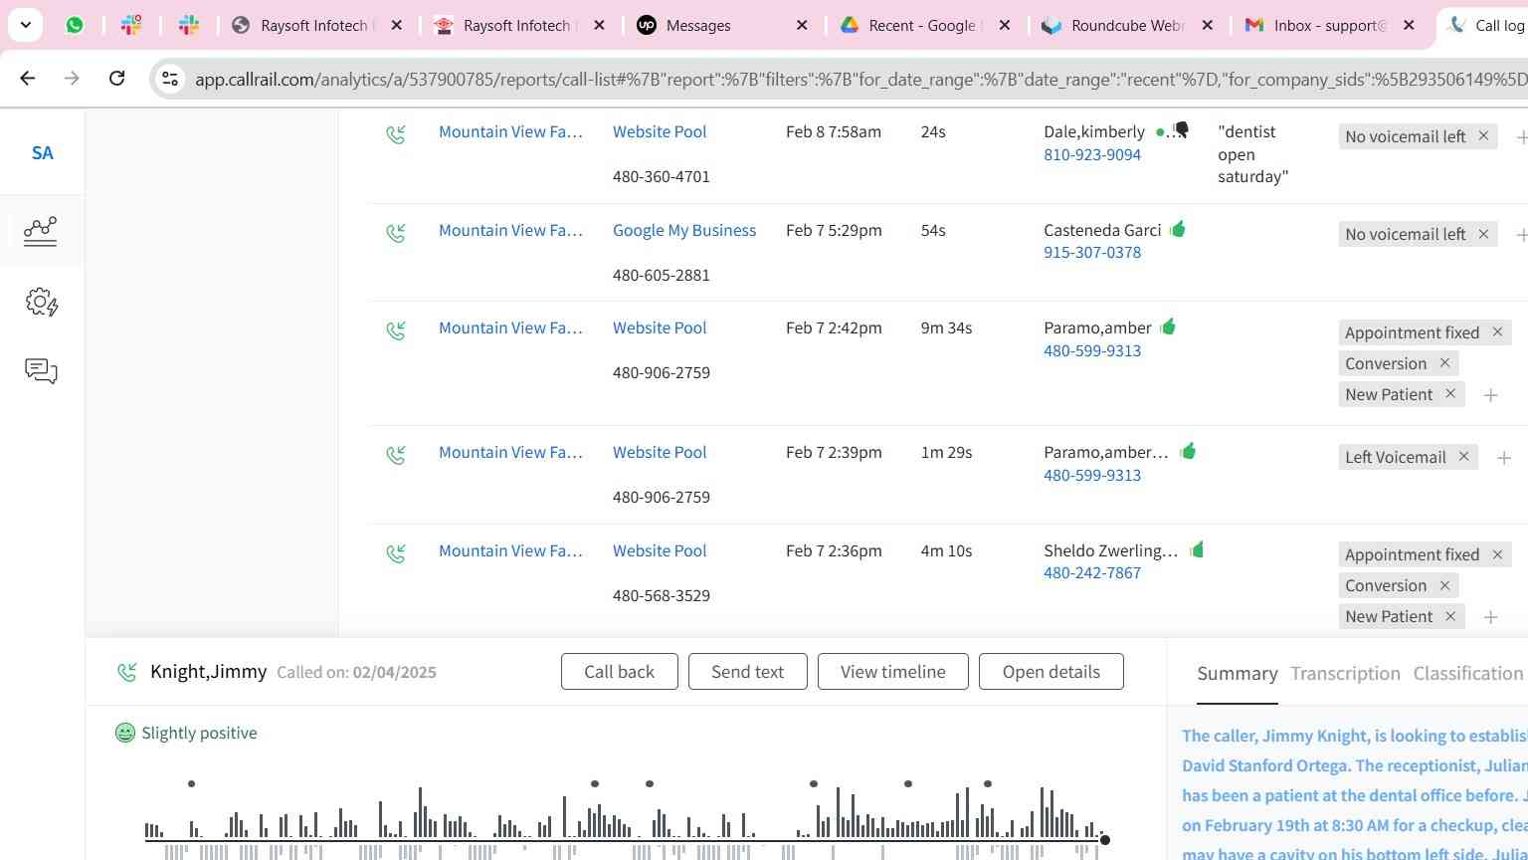Add a tag to Paramo,amber 9m 34s call
This screenshot has height=860, width=1528.
click(x=1490, y=396)
